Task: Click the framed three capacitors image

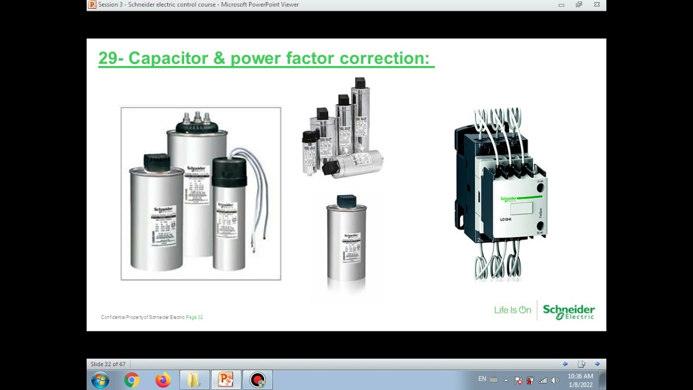Action: click(201, 193)
